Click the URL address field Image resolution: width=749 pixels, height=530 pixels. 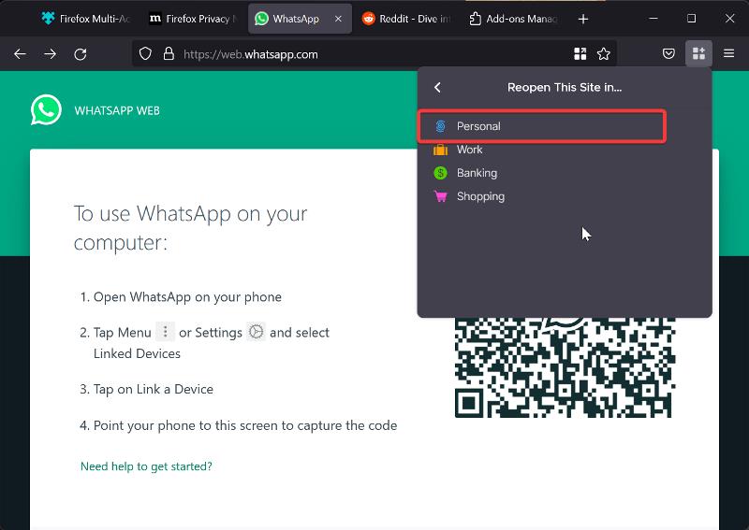click(373, 54)
